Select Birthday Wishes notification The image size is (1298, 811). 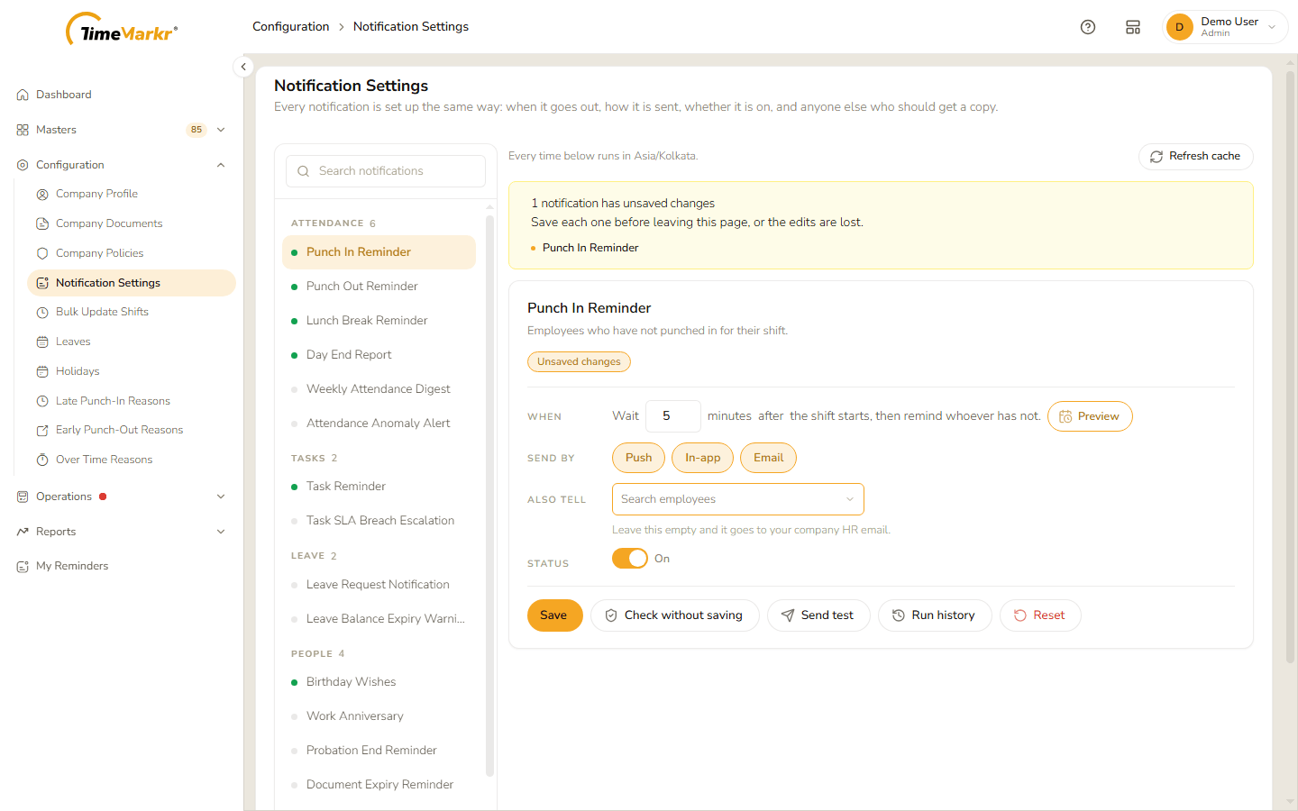(x=379, y=682)
